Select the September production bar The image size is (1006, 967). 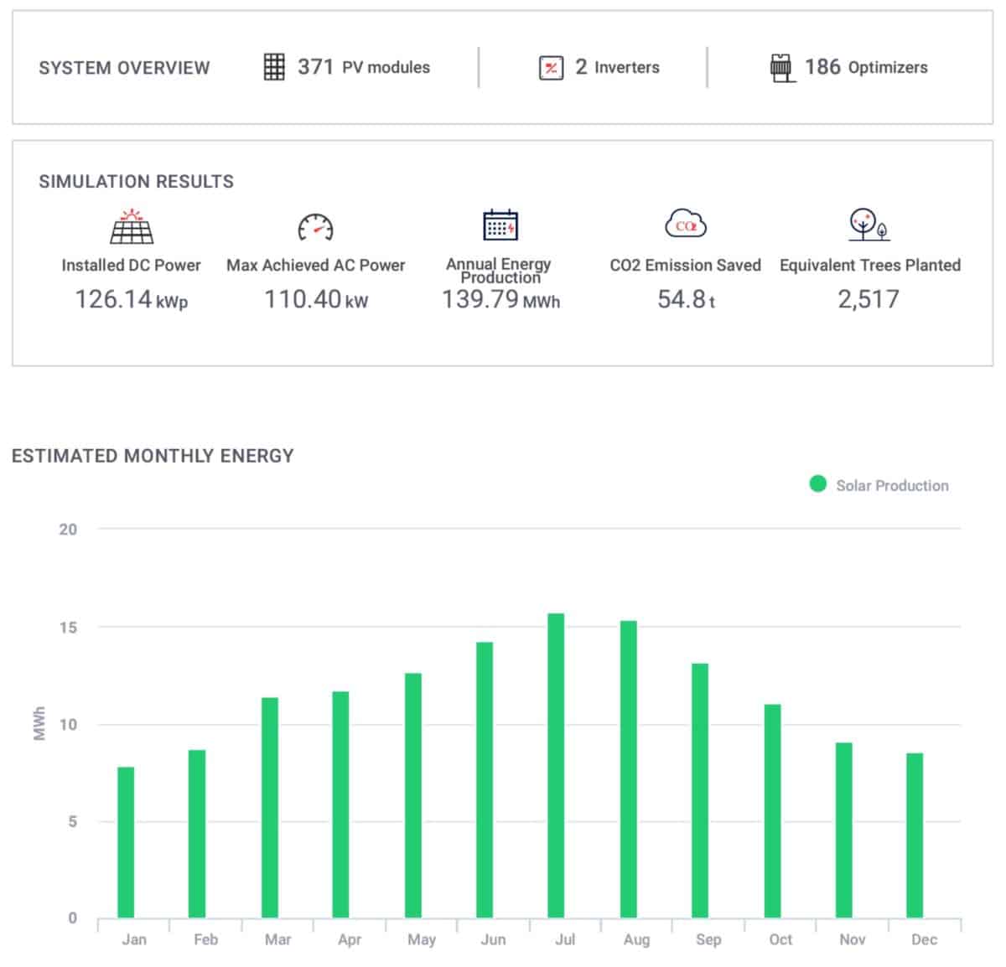pyautogui.click(x=700, y=791)
